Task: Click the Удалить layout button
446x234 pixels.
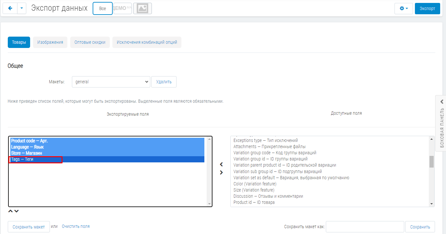Action: 164,82
